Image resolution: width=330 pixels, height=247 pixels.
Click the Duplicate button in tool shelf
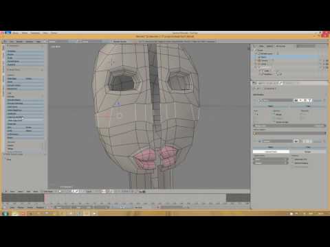click(x=25, y=123)
